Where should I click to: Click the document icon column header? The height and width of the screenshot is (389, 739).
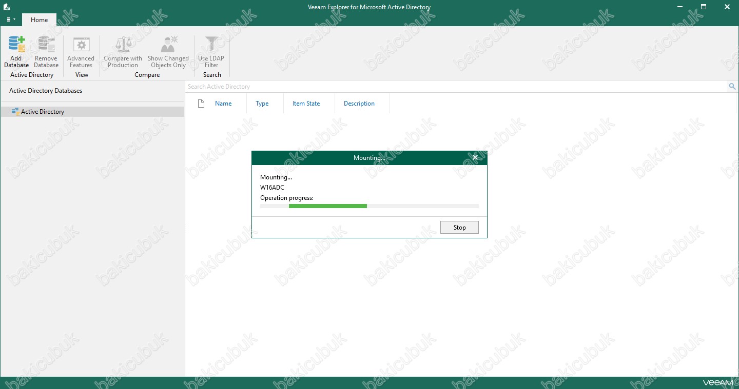pyautogui.click(x=202, y=104)
